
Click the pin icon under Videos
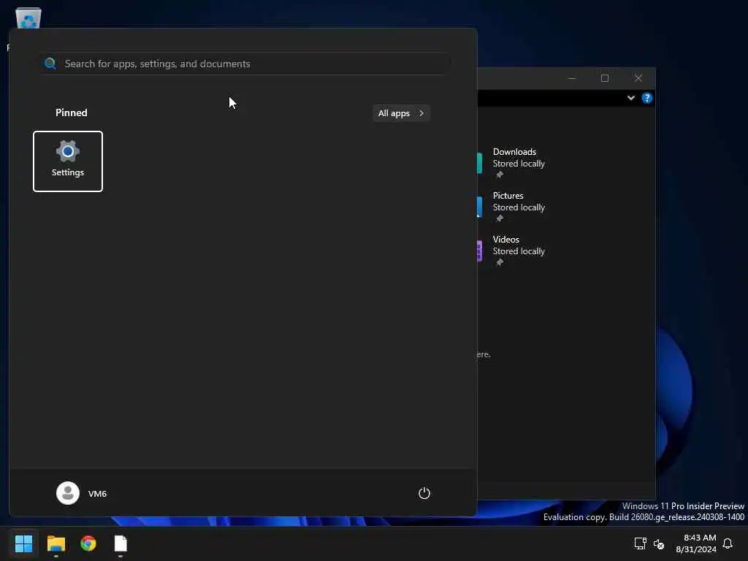[x=500, y=262]
